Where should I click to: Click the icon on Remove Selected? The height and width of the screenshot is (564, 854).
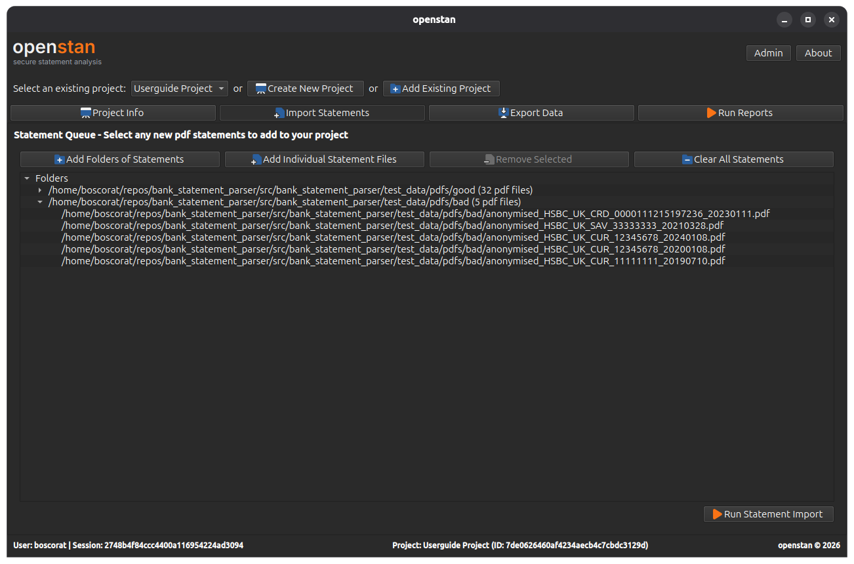489,159
